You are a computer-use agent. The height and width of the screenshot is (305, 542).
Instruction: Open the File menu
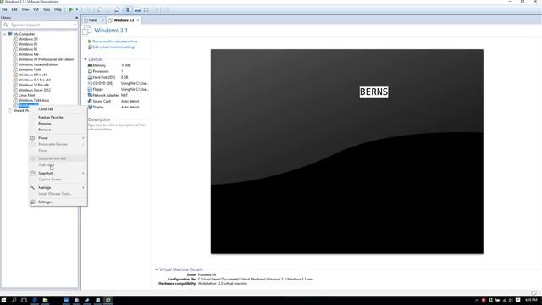[x=4, y=9]
